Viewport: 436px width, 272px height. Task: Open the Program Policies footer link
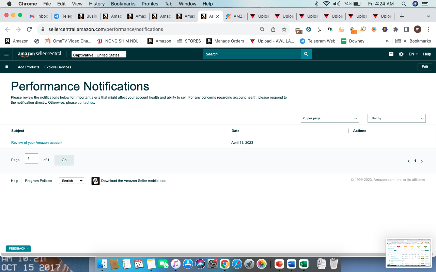click(x=38, y=181)
